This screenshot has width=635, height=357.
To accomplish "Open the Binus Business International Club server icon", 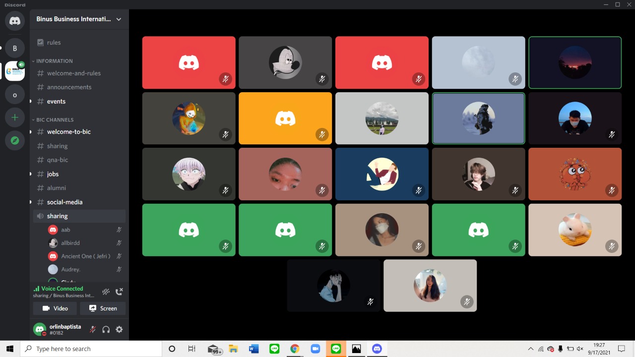I will click(15, 71).
